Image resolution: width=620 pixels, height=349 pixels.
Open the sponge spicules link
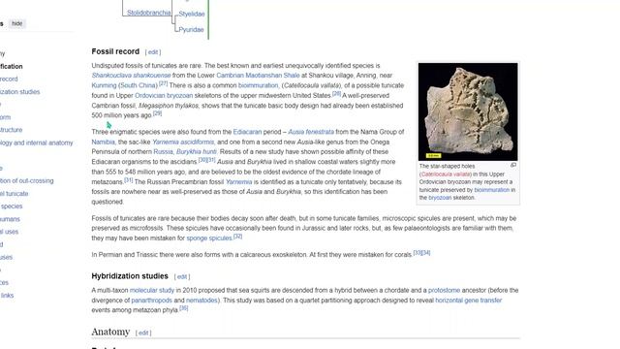(209, 238)
